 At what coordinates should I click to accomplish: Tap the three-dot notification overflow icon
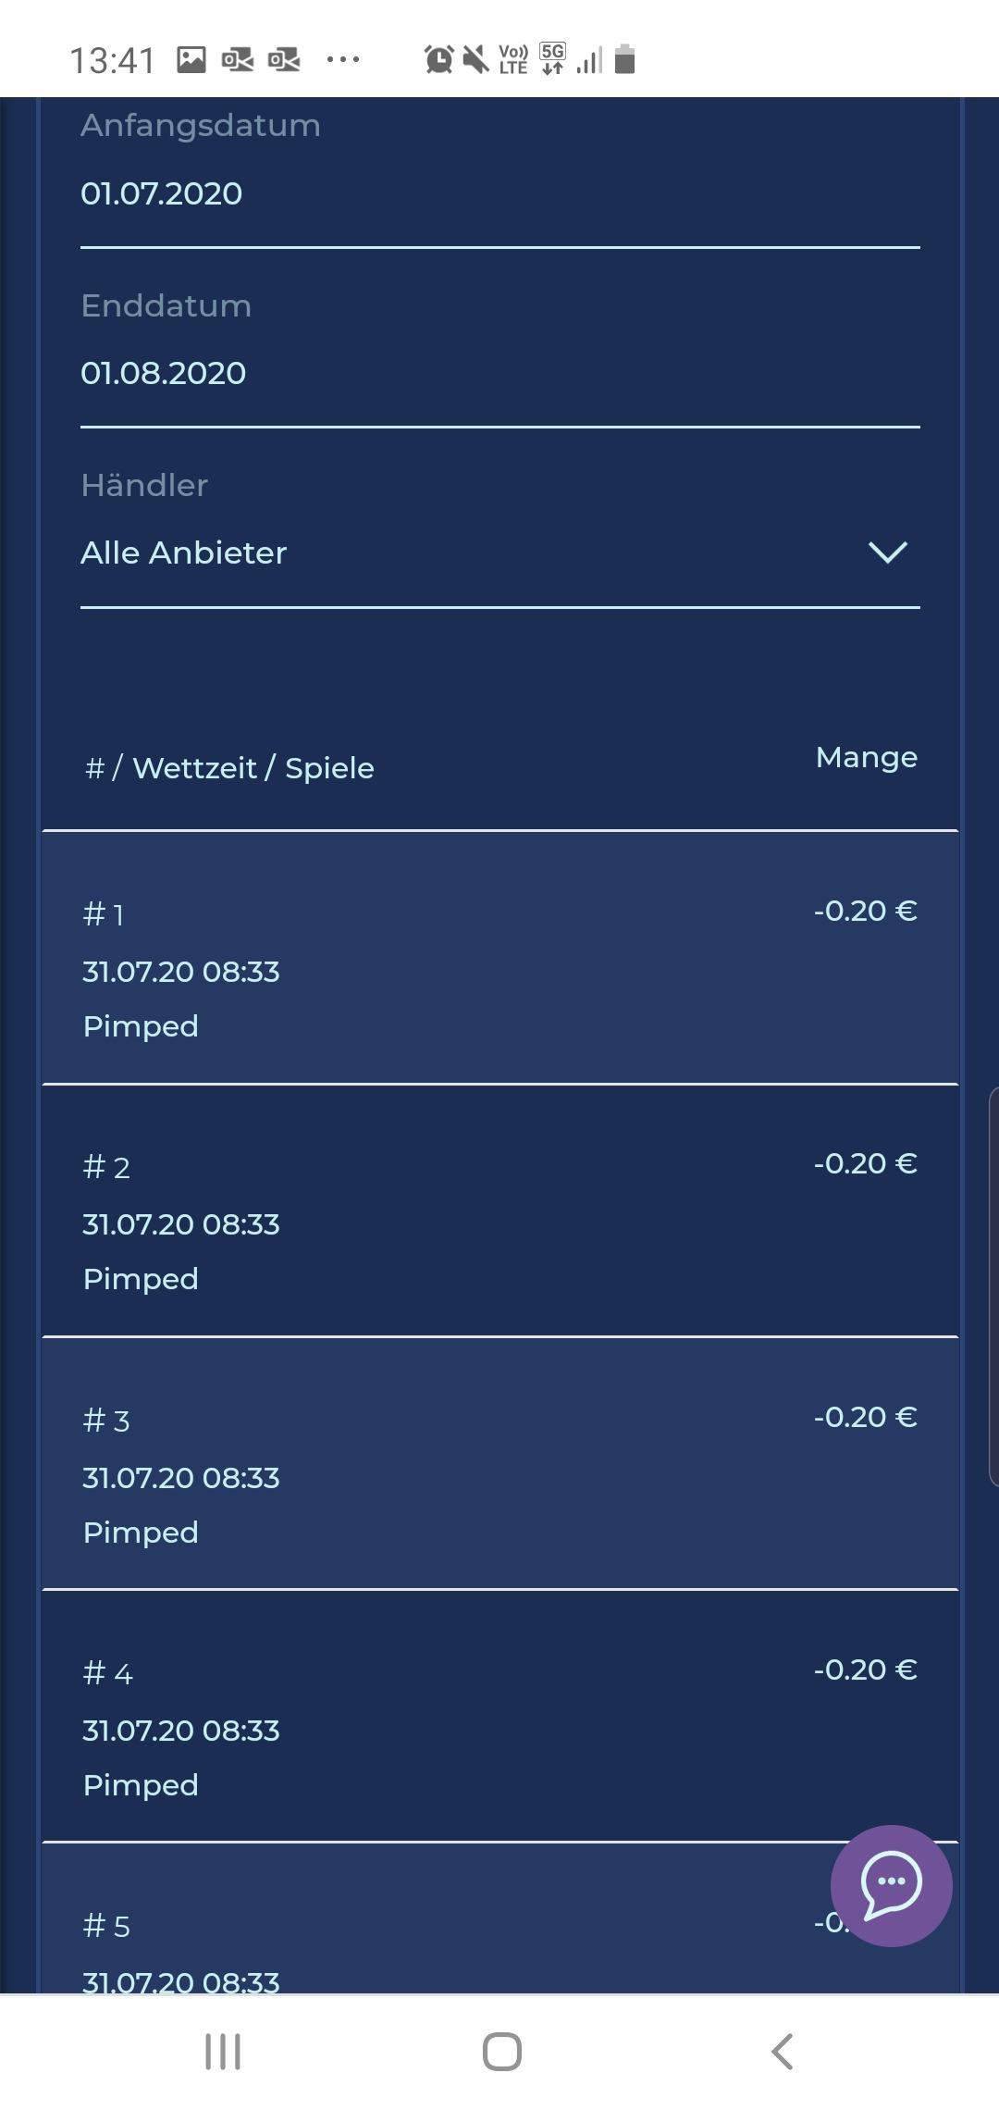pyautogui.click(x=343, y=60)
